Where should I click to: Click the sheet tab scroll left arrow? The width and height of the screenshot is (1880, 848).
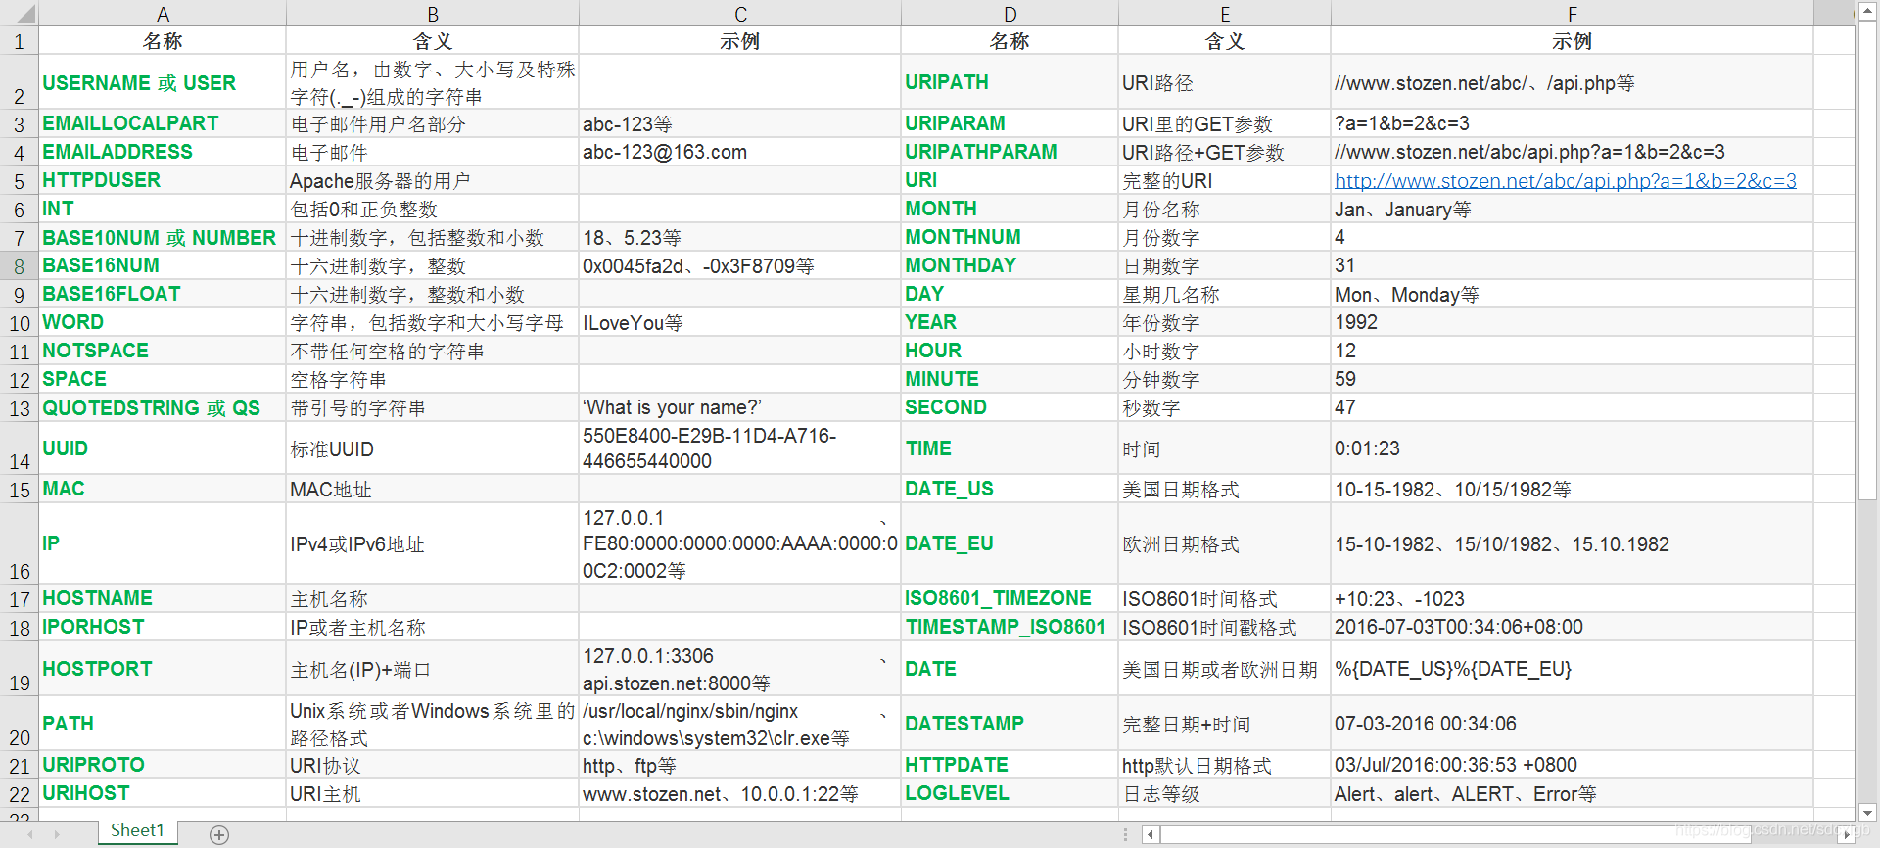(30, 834)
